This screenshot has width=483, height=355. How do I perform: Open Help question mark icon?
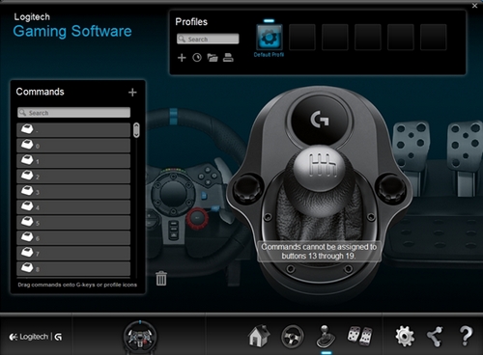(466, 336)
